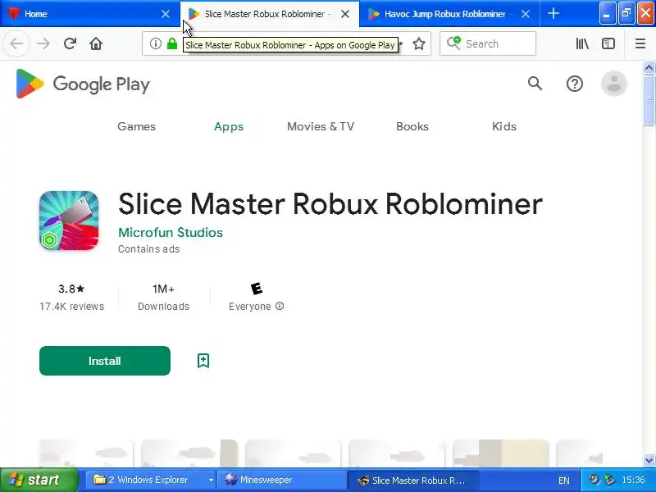The width and height of the screenshot is (656, 492).
Task: Close the Home tab
Action: tap(166, 14)
